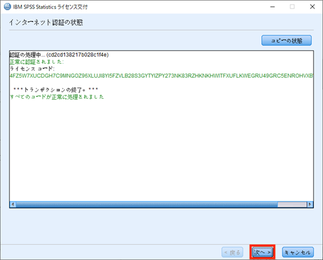
Task: Close the license wizard window
Action: click(312, 7)
